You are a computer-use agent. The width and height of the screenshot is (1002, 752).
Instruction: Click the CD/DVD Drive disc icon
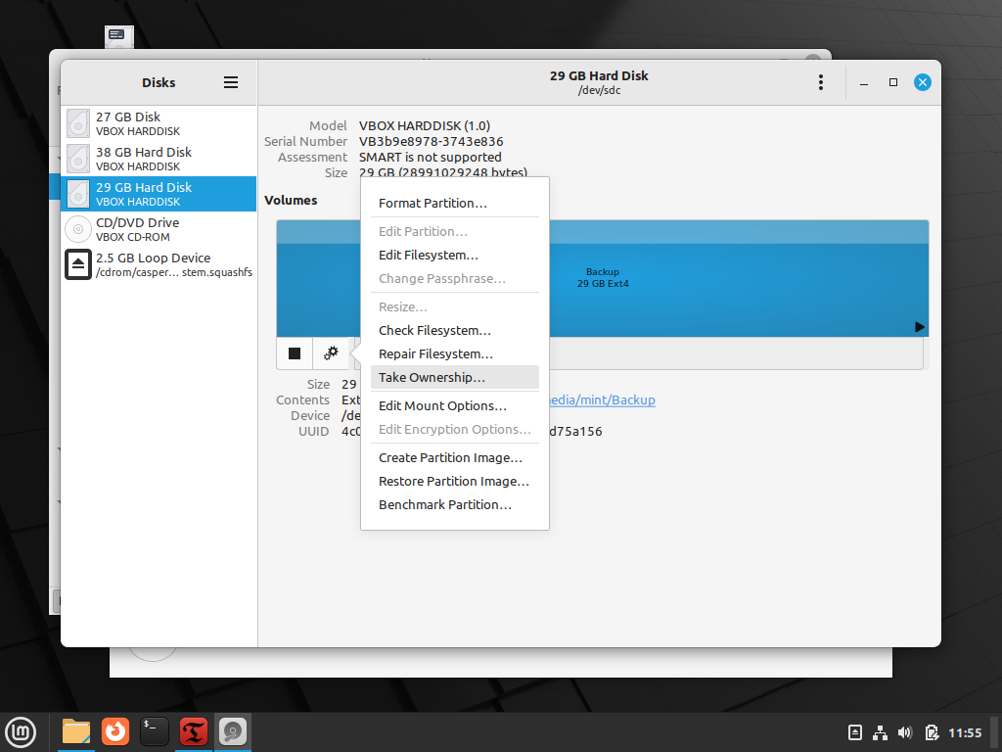(x=78, y=229)
